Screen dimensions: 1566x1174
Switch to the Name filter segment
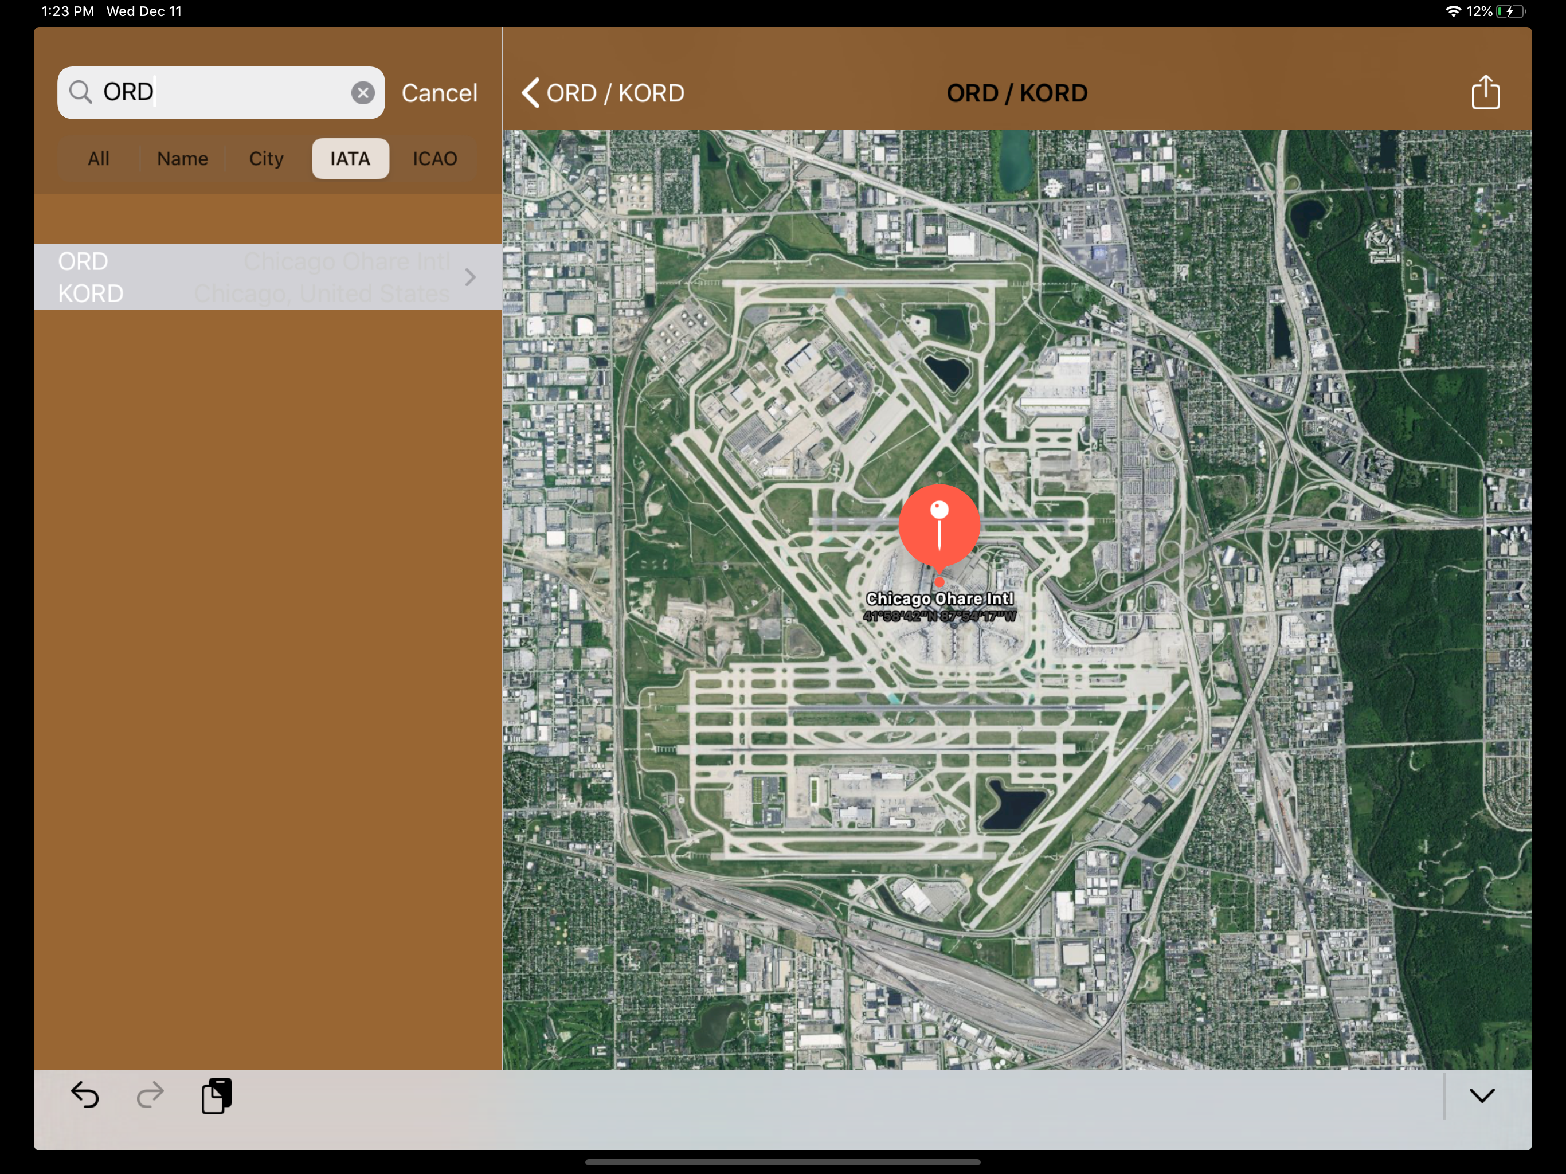click(x=182, y=159)
